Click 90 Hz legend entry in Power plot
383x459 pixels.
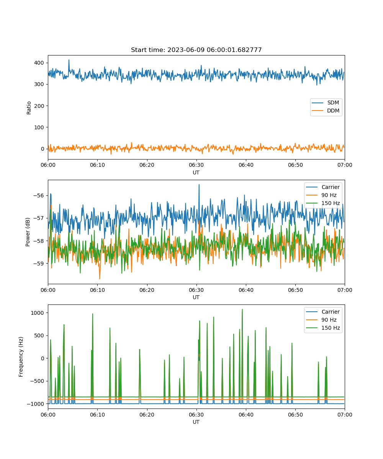tap(329, 195)
